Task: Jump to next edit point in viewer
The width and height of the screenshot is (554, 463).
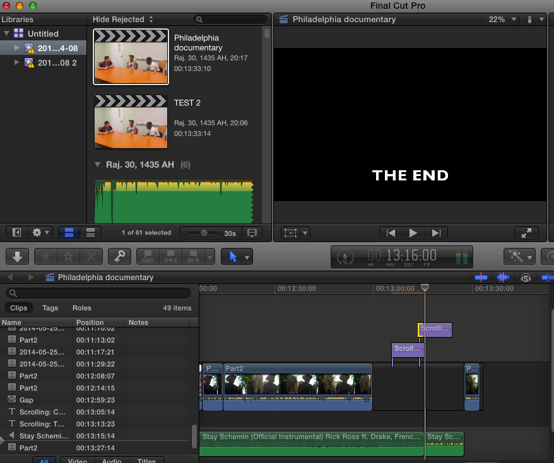Action: coord(435,233)
